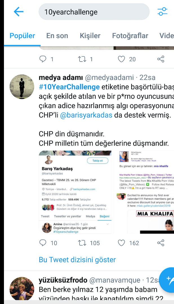Click the 10yearchallenge search field

click(94, 12)
